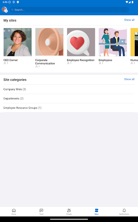Open Notifications bell icon
The width and height of the screenshot is (138, 222).
coord(124,210)
